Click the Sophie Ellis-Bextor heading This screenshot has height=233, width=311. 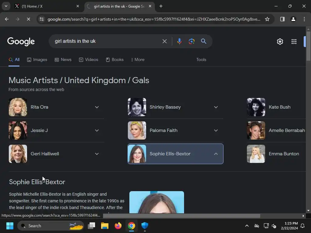pos(37,182)
